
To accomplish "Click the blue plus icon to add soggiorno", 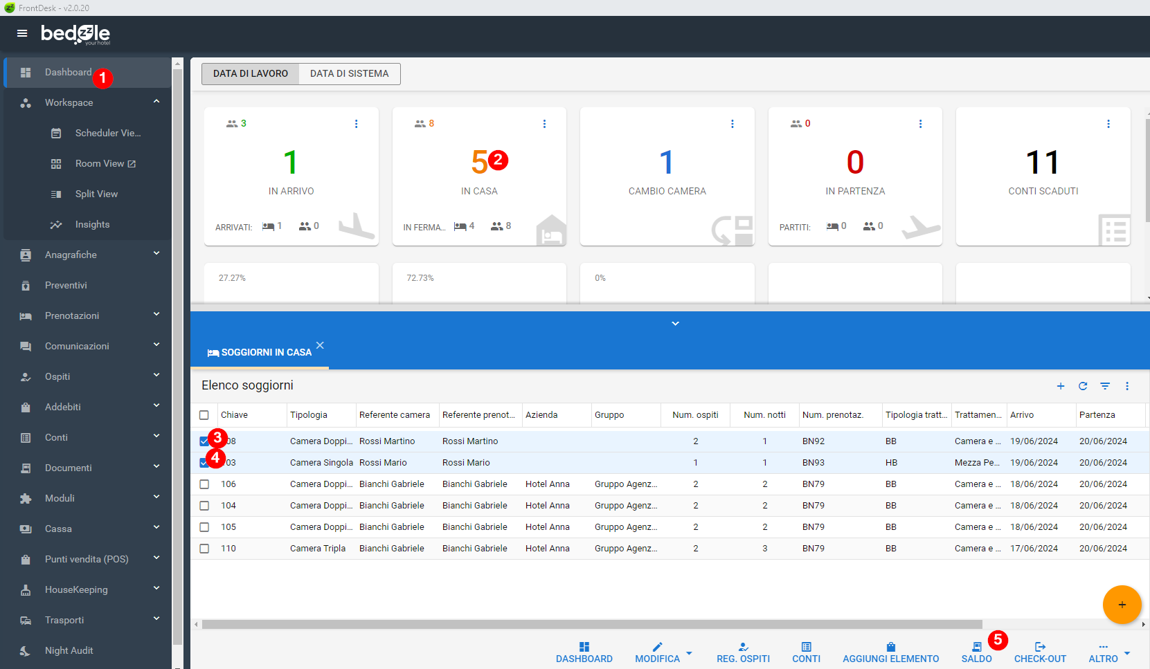I will pyautogui.click(x=1061, y=386).
